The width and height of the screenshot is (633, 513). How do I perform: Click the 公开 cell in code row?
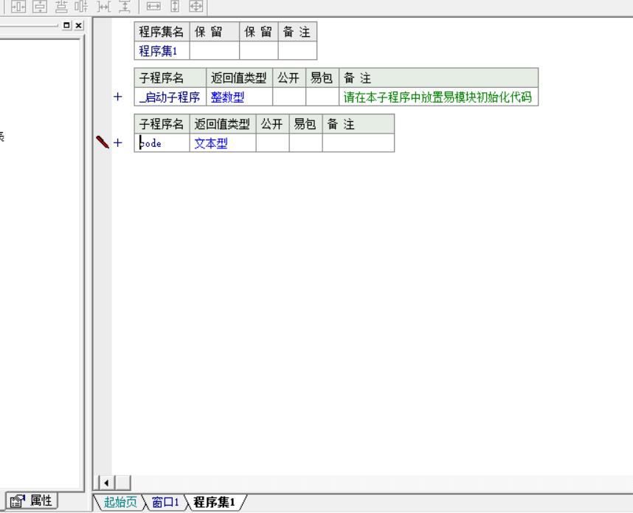272,143
